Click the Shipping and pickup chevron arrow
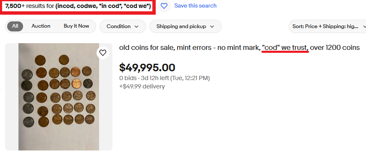Viewport: 366px width, 153px height. 212,26
